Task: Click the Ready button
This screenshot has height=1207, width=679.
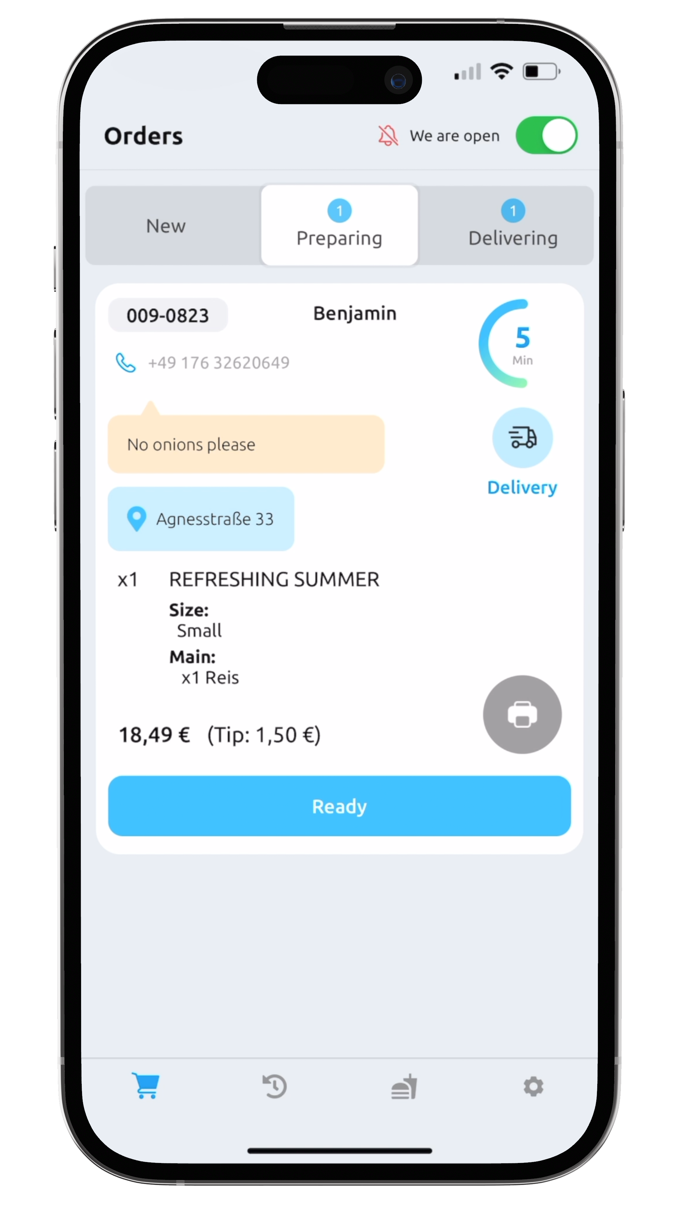Action: (x=339, y=805)
